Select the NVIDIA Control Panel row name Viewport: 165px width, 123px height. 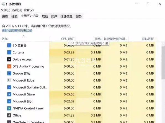click(28, 108)
